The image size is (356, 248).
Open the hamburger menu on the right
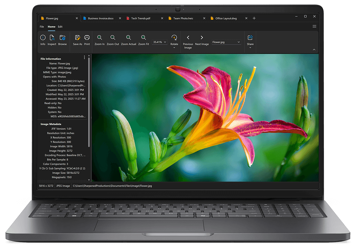point(314,26)
